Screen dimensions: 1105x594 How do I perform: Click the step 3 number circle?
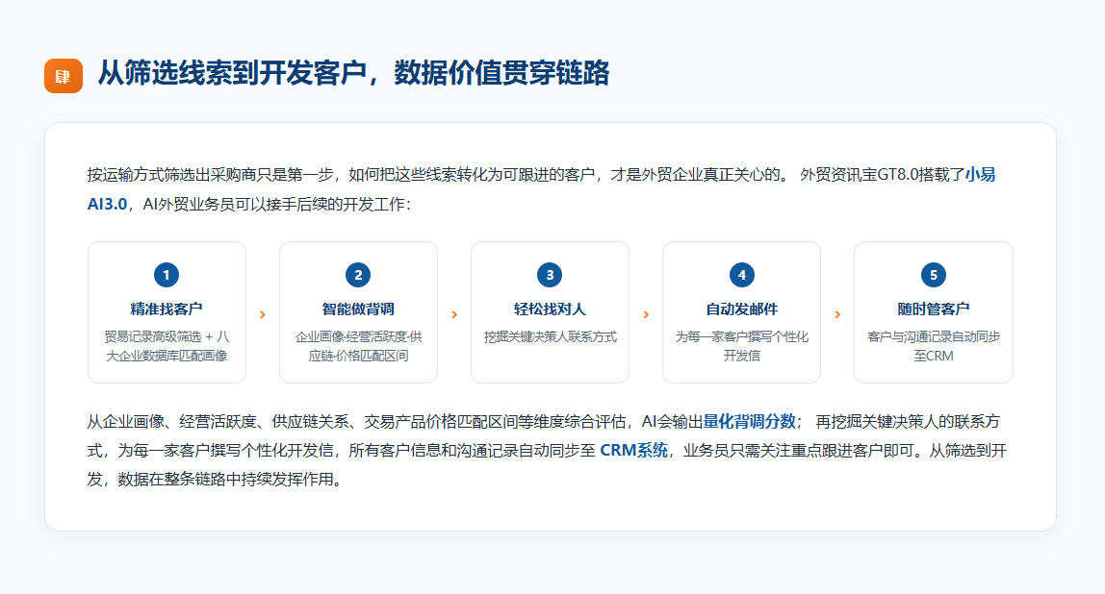pos(550,275)
